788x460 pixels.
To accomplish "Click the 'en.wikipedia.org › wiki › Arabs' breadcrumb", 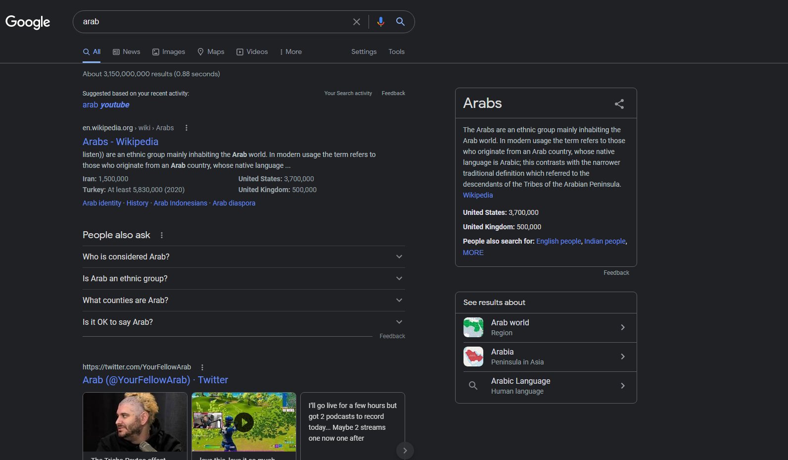I will pyautogui.click(x=128, y=128).
